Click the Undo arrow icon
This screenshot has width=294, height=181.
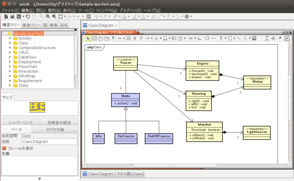coord(27,16)
